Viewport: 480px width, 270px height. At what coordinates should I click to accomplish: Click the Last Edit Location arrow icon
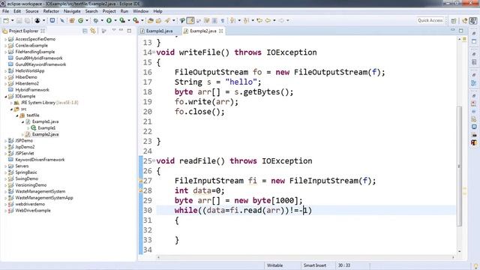point(259,20)
